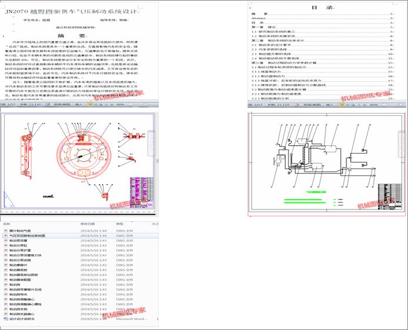Image resolution: width=408 pixels, height=330 pixels.
Task: Select the 制动摩擦片 file
Action: pyautogui.click(x=80, y=265)
